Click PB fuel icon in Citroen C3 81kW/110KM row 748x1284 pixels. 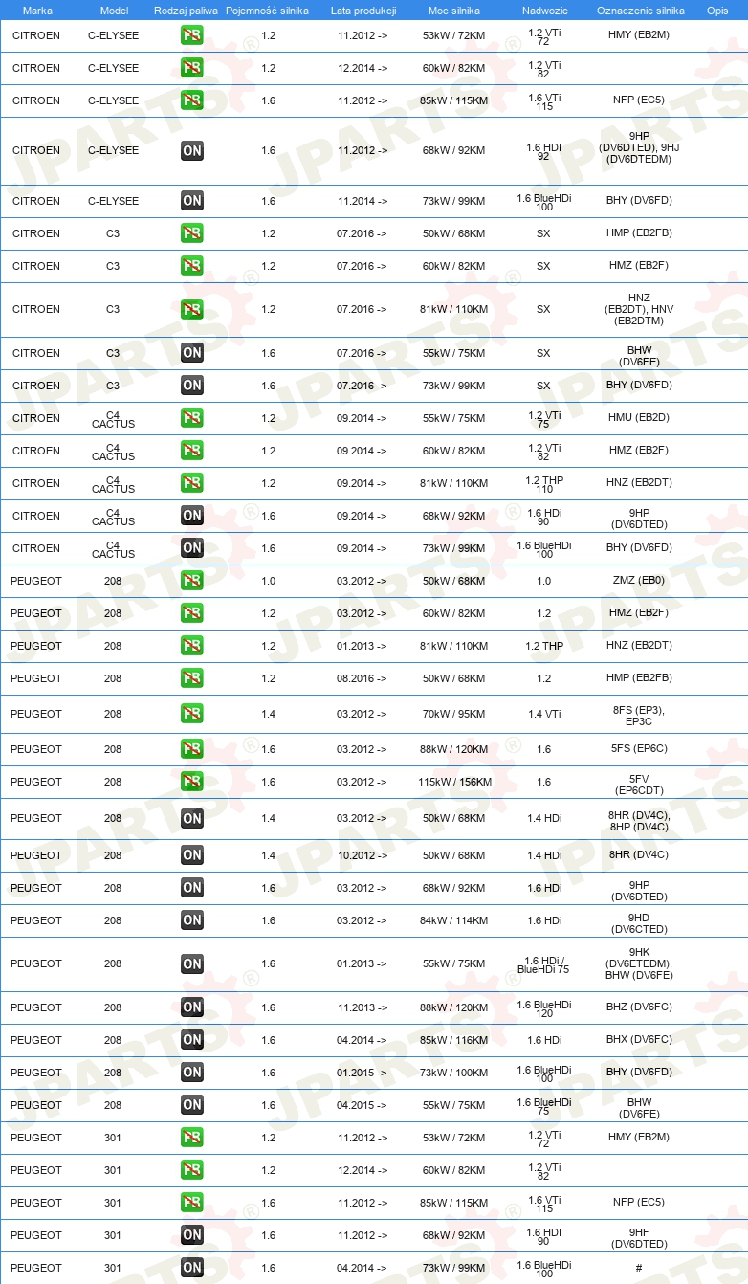[x=192, y=309]
